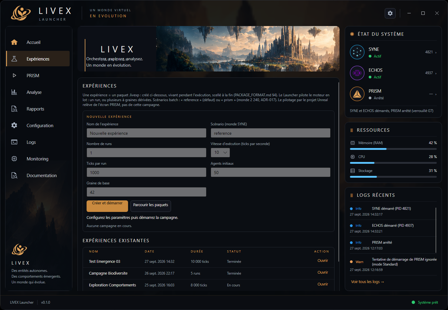Screen dimensions: 448x310
Task: Expand ECHOS details with the 4937 chevron
Action: (x=436, y=73)
